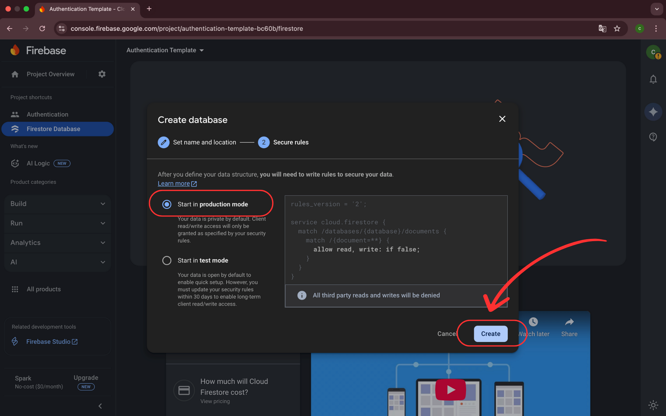
Task: Click the red YouTube play button
Action: coord(450,389)
